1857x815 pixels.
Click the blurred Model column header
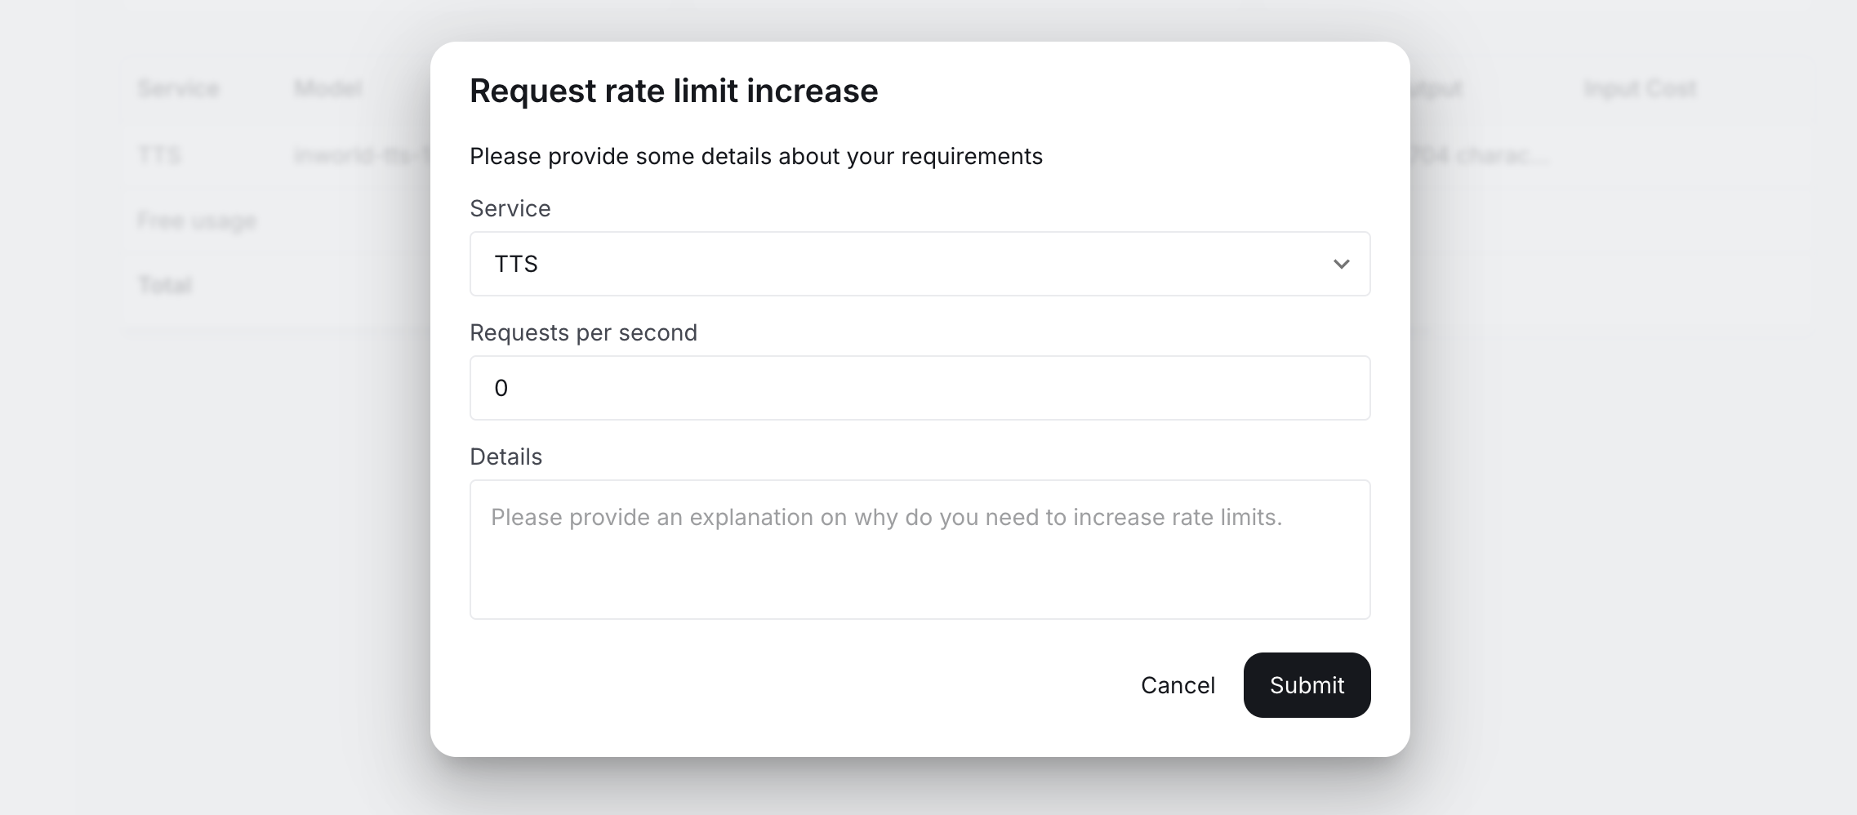point(328,88)
